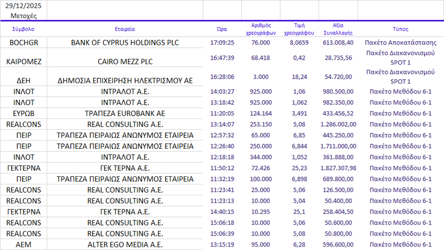Image resolution: width=444 pixels, height=250 pixels.
Task: Select the time cell 13:14:07
Action: click(x=222, y=124)
